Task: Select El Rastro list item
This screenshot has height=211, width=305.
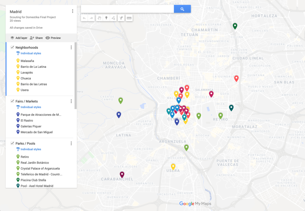Action: (x=27, y=120)
